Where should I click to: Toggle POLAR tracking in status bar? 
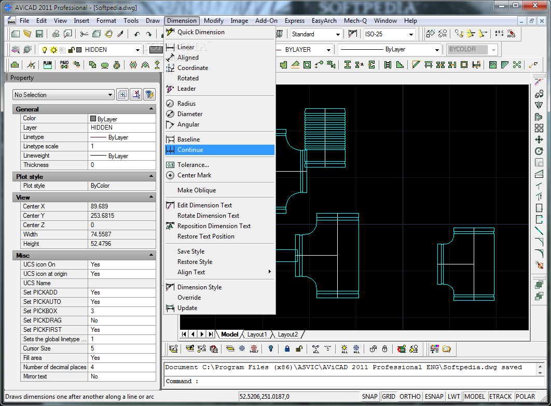[x=525, y=397]
